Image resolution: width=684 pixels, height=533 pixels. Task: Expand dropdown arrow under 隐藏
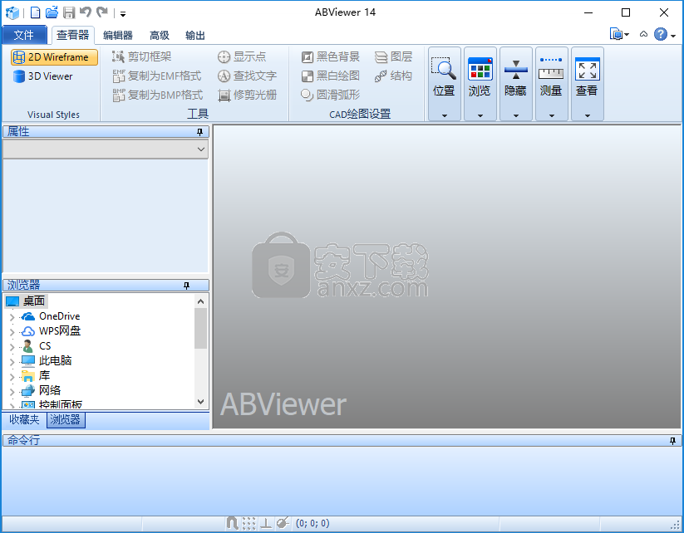(516, 115)
